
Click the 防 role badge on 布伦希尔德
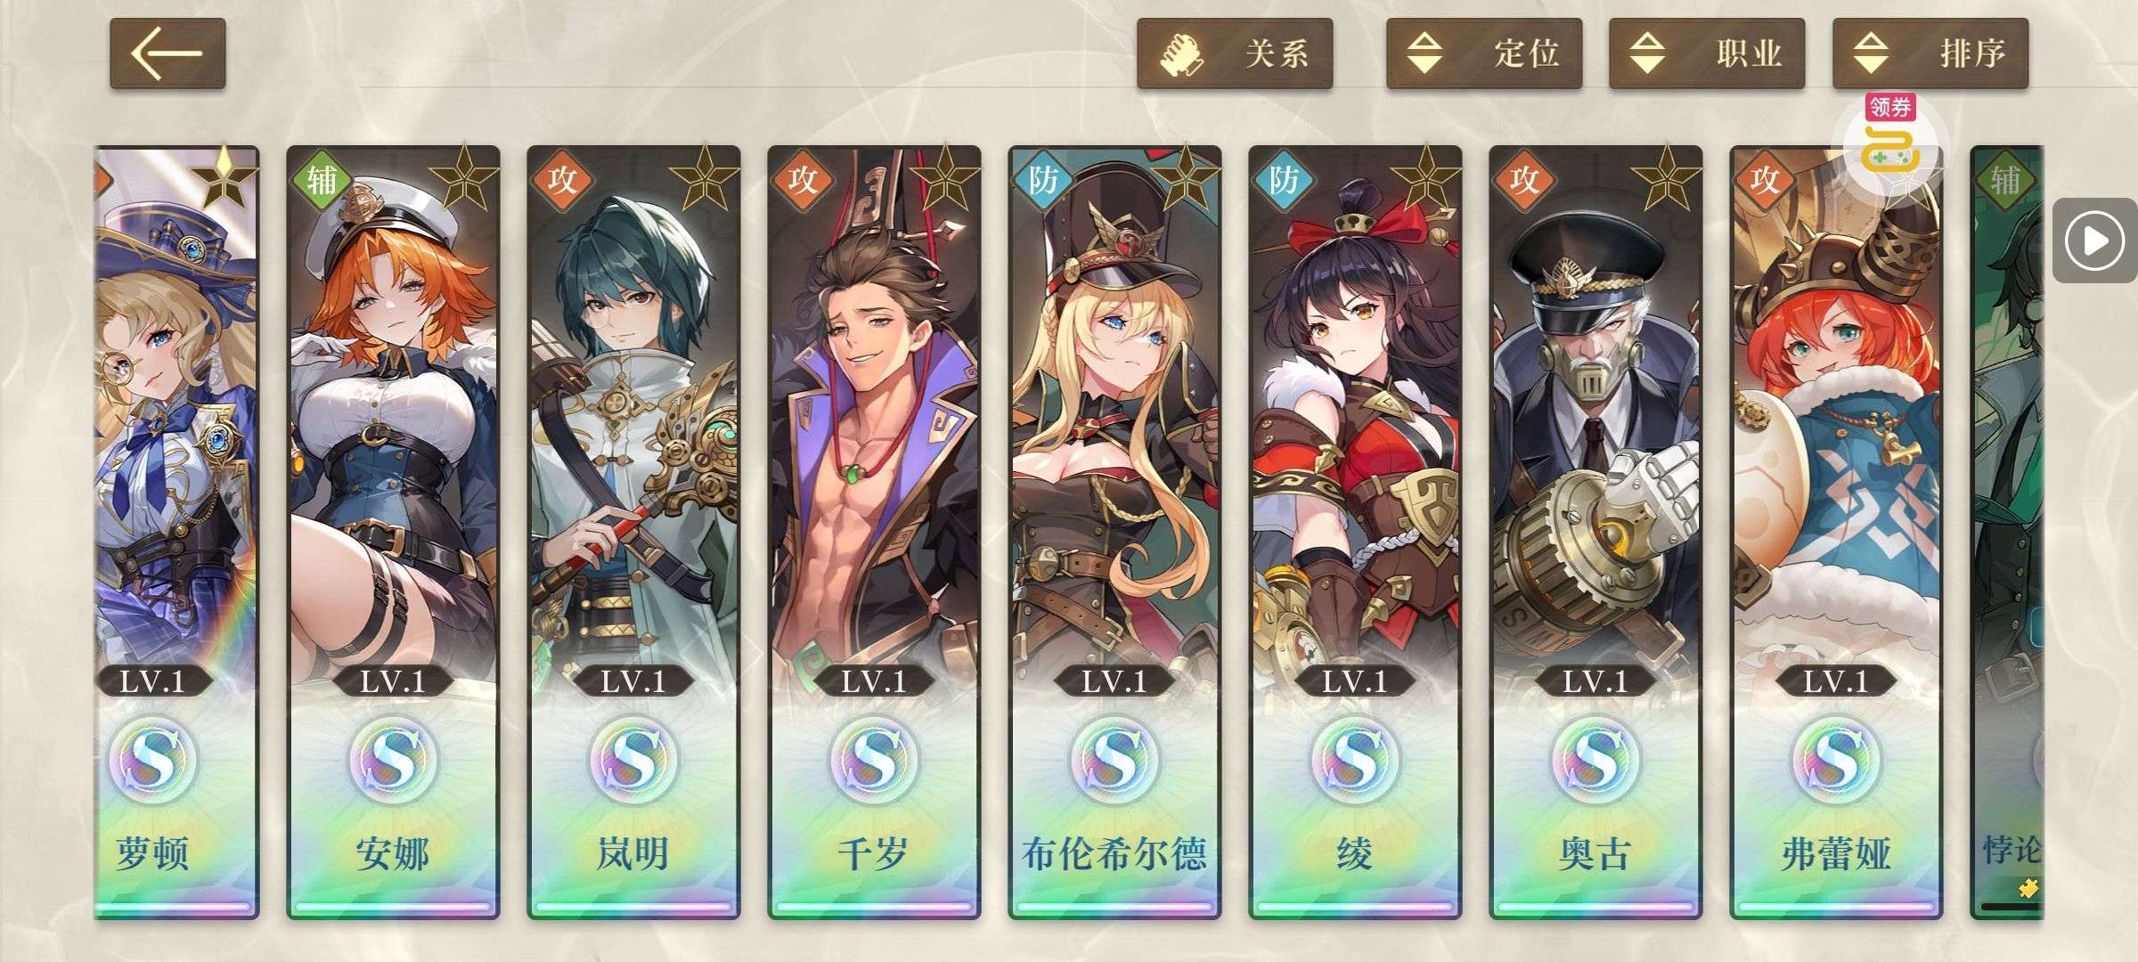click(1043, 180)
